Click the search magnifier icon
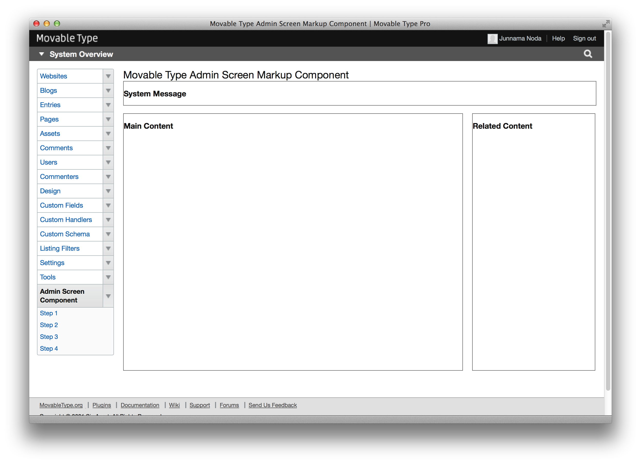Image resolution: width=641 pixels, height=464 pixels. (x=588, y=54)
